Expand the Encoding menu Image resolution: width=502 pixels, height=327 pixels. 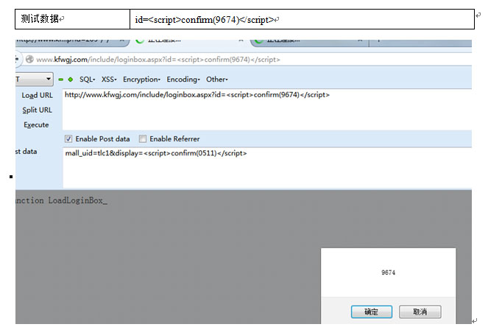tap(183, 80)
